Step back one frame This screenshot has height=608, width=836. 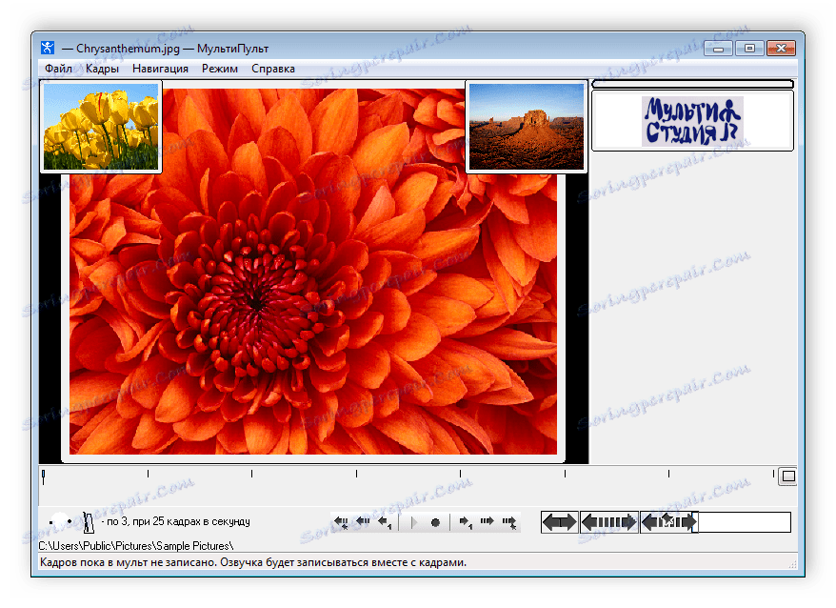click(385, 522)
